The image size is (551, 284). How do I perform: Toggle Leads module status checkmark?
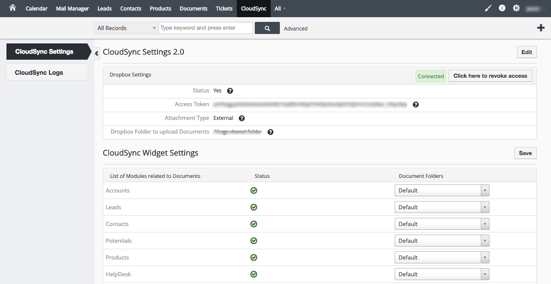[254, 207]
